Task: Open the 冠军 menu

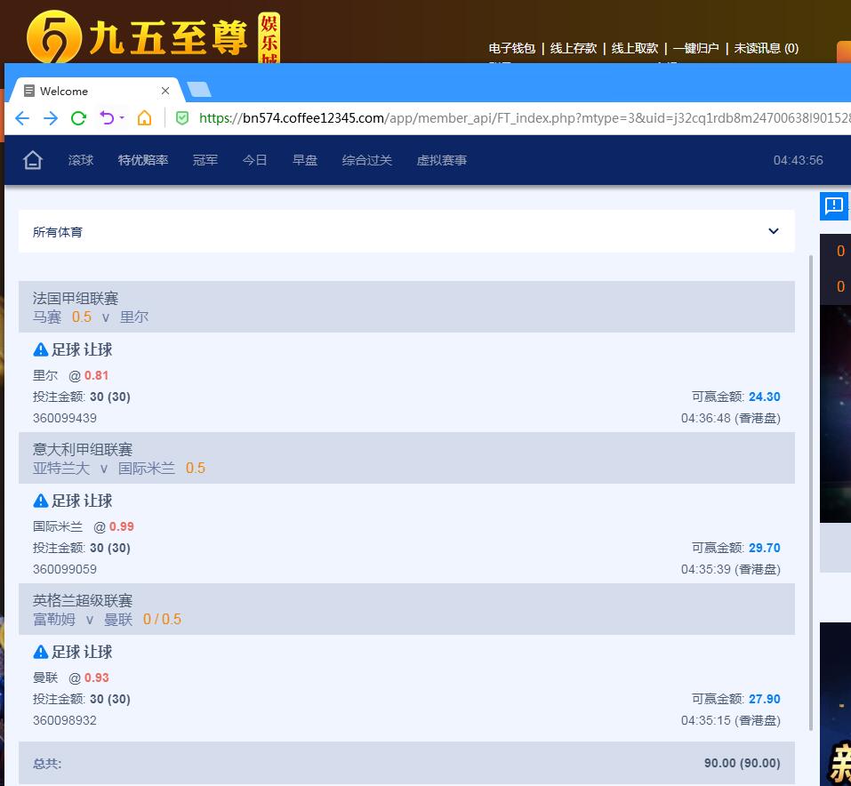Action: tap(205, 160)
